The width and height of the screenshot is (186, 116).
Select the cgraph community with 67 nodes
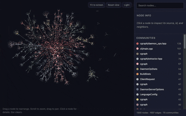coord(159,64)
